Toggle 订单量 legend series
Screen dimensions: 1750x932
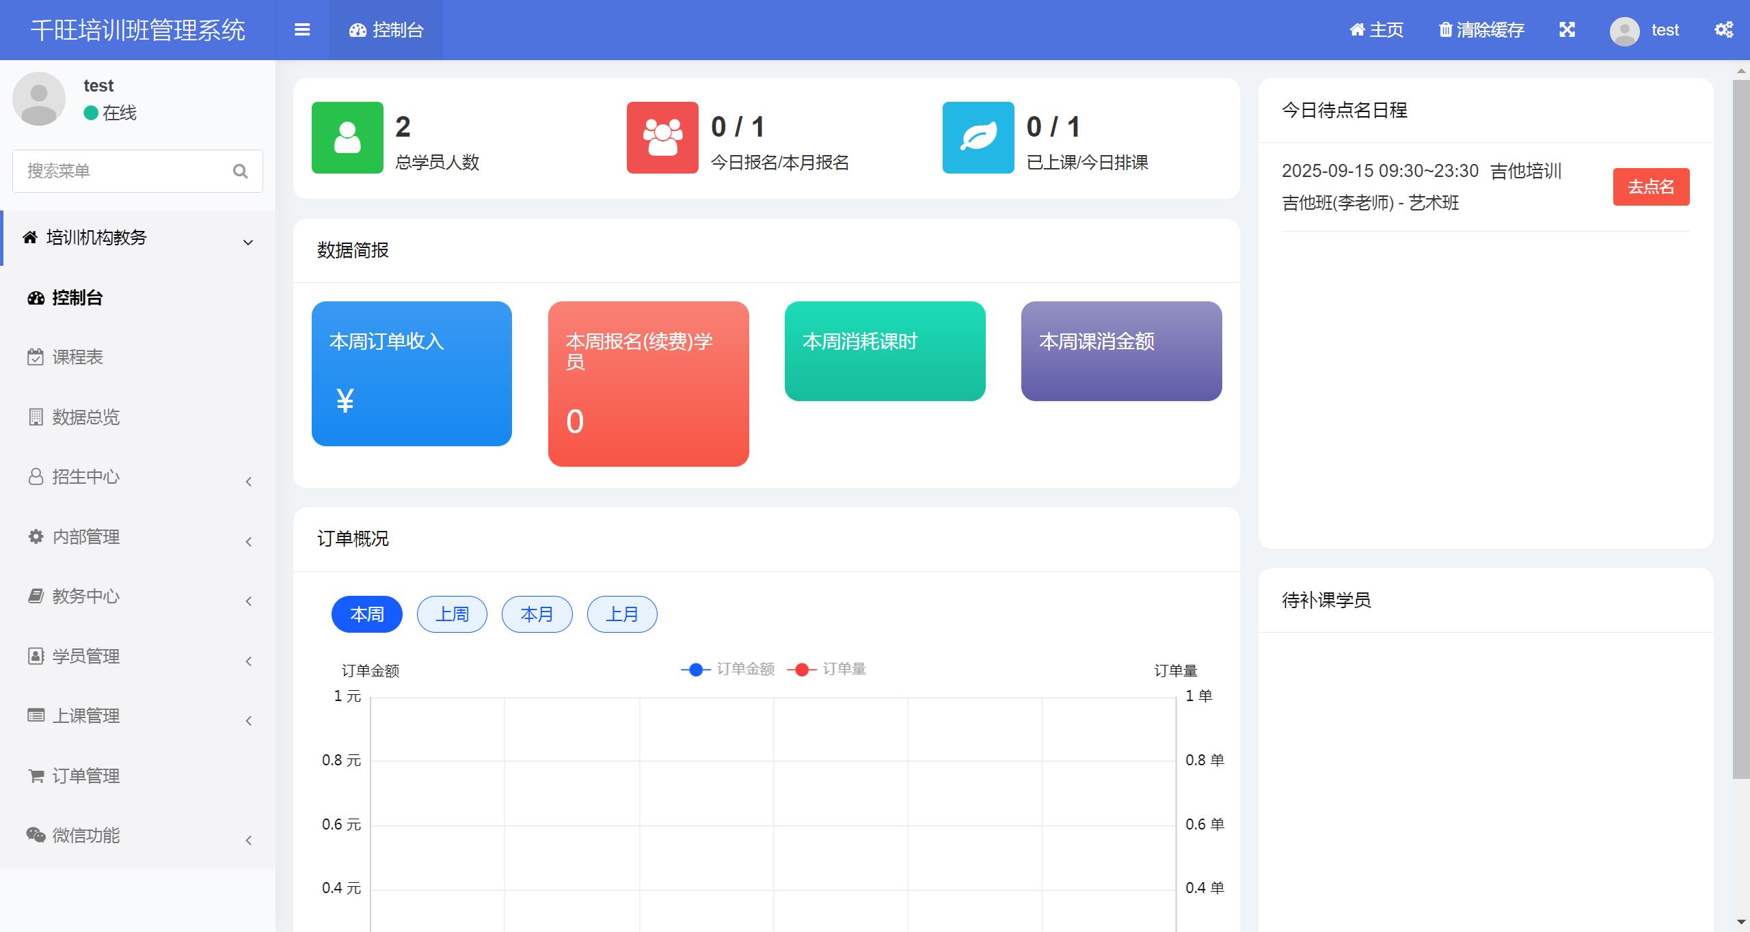point(827,670)
